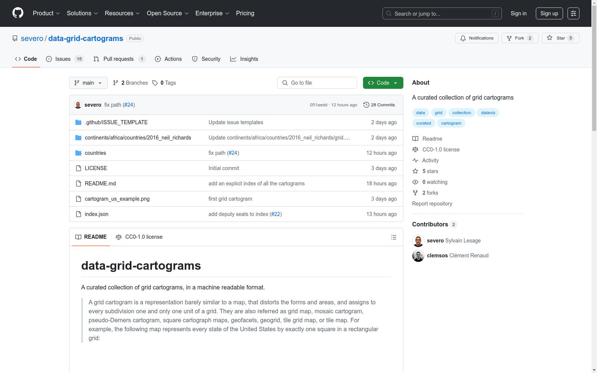Expand the Resources menu

[122, 13]
